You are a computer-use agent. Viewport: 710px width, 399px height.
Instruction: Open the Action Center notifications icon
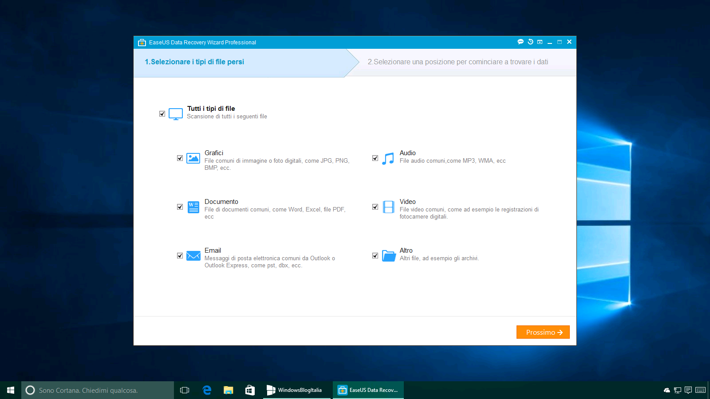click(x=688, y=390)
